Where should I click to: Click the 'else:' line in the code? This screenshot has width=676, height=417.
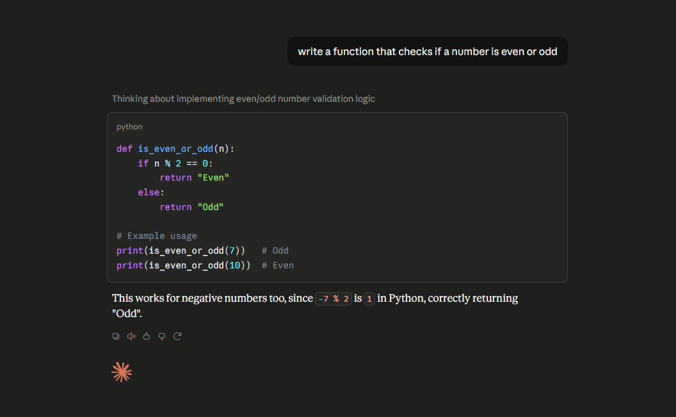(x=151, y=192)
